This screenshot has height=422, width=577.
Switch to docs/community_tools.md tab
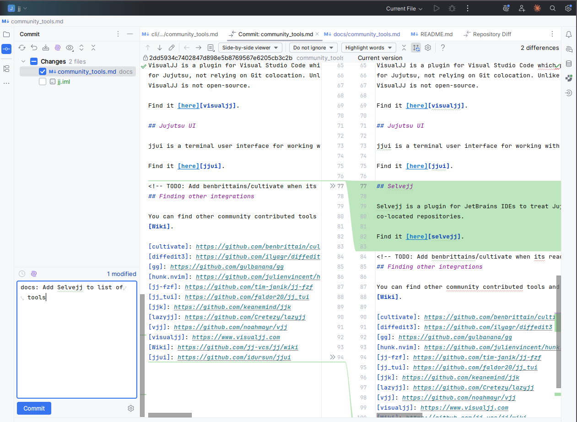coord(362,34)
